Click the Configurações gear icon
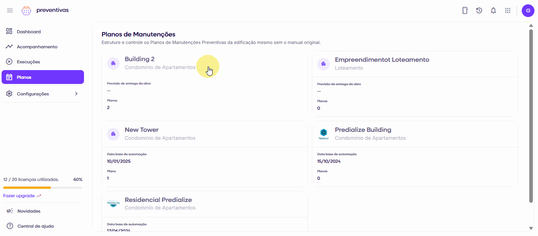Screen dimensions: 538x236 tap(9, 94)
